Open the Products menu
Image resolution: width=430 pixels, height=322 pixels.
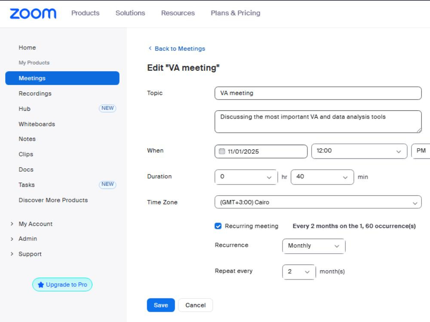click(85, 13)
